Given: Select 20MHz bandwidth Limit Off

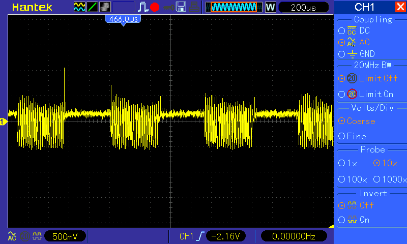Looking at the screenshot, I should click(368, 78).
